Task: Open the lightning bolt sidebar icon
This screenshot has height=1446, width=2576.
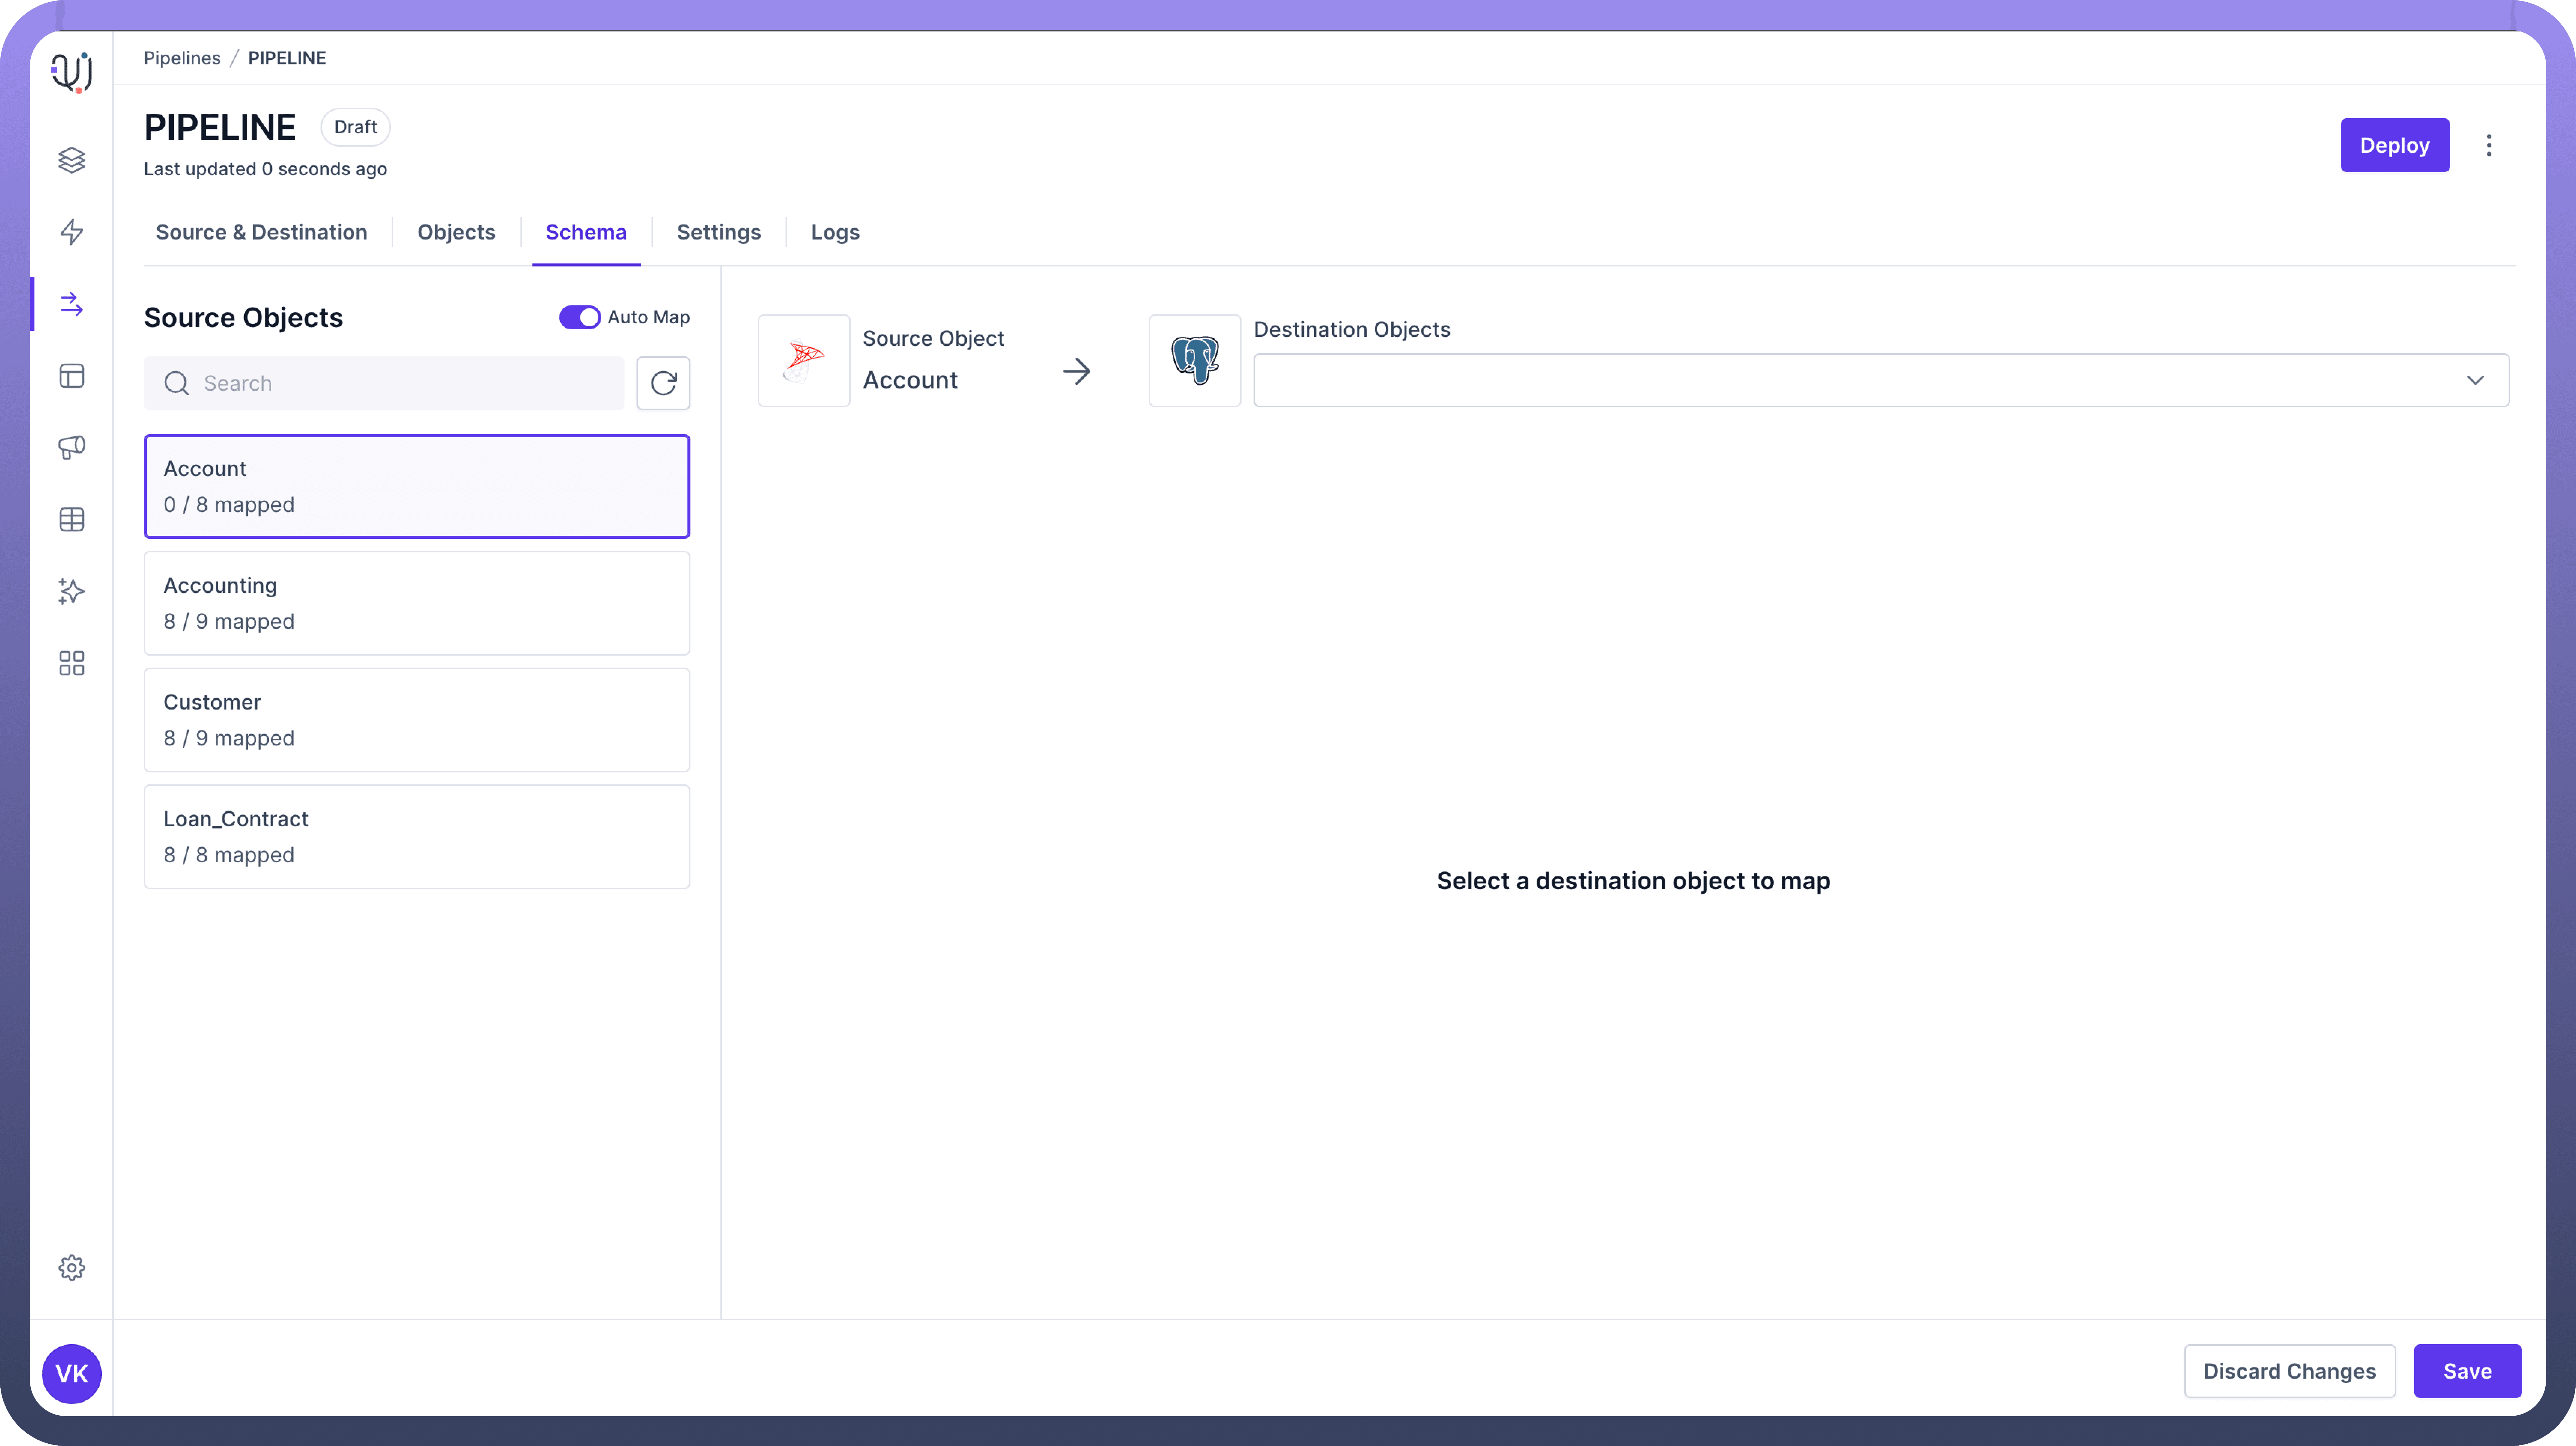Action: (x=71, y=232)
